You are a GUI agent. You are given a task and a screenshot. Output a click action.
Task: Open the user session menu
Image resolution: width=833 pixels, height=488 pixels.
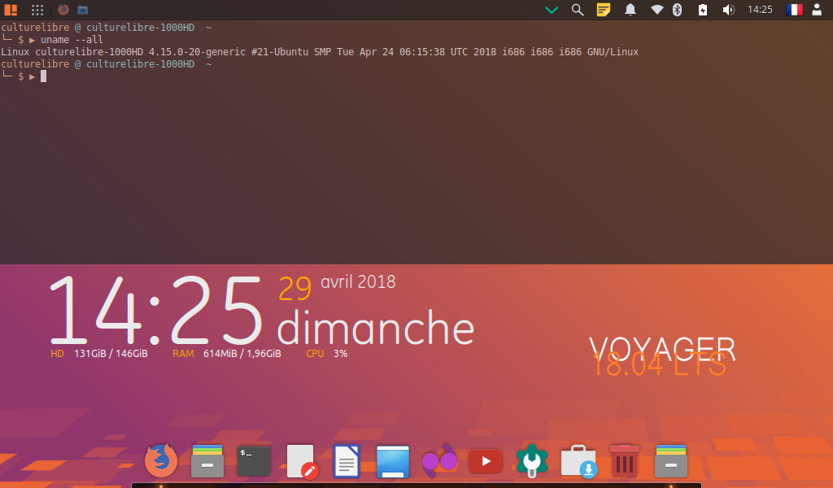pyautogui.click(x=817, y=10)
